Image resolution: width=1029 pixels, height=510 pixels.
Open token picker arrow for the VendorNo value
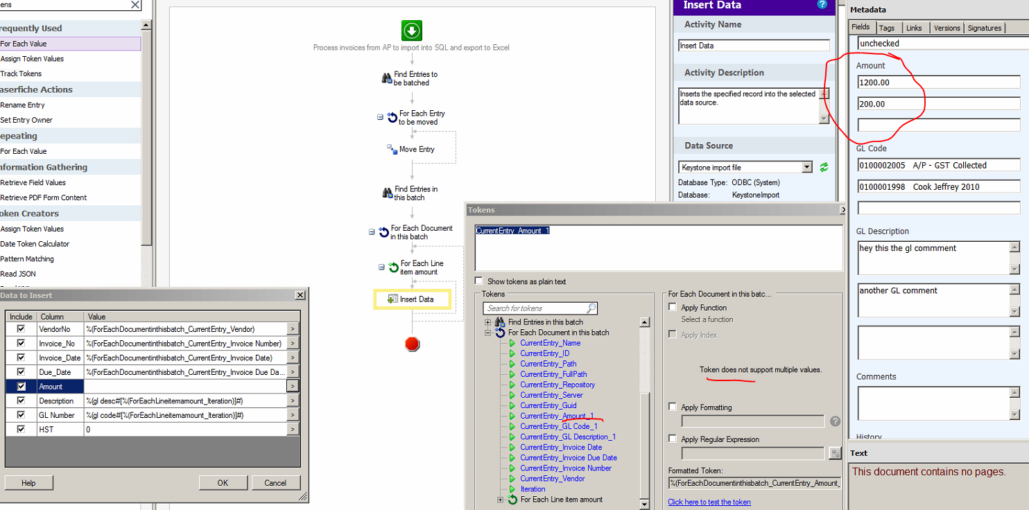click(293, 329)
